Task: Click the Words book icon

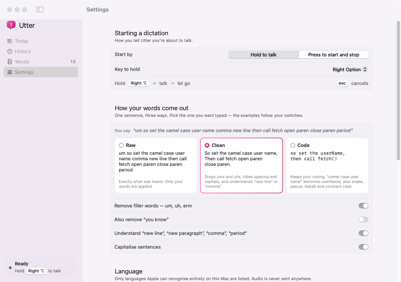Action: click(10, 62)
